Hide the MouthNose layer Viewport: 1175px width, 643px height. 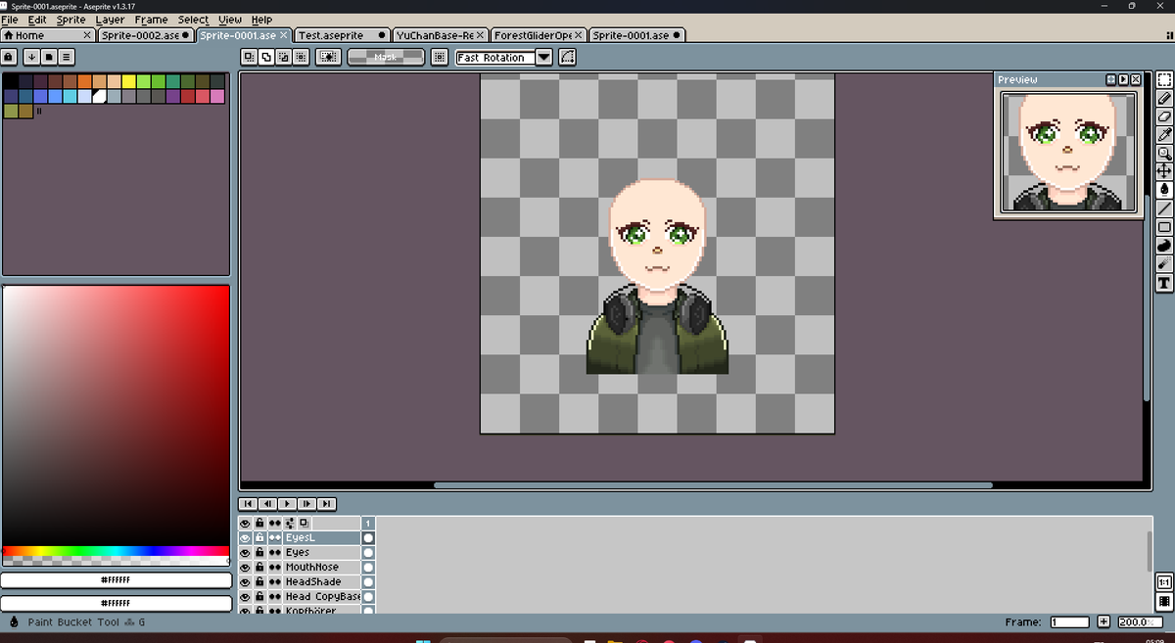click(246, 568)
